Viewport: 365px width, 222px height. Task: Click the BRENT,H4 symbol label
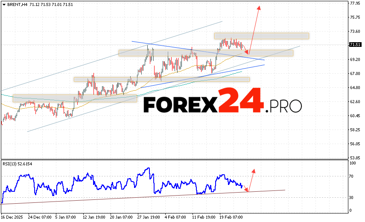(x=18, y=5)
